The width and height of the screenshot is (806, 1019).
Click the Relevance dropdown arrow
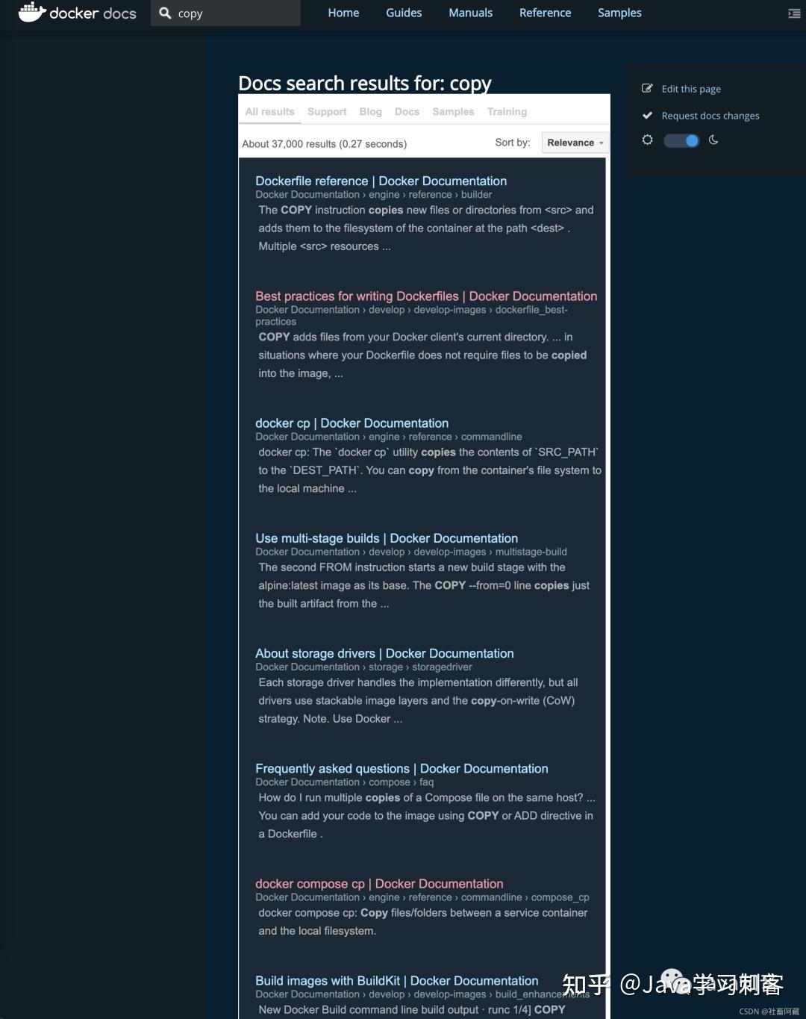(602, 143)
